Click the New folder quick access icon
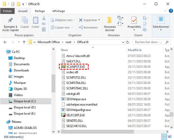This screenshot has width=174, height=140. click(18, 4)
